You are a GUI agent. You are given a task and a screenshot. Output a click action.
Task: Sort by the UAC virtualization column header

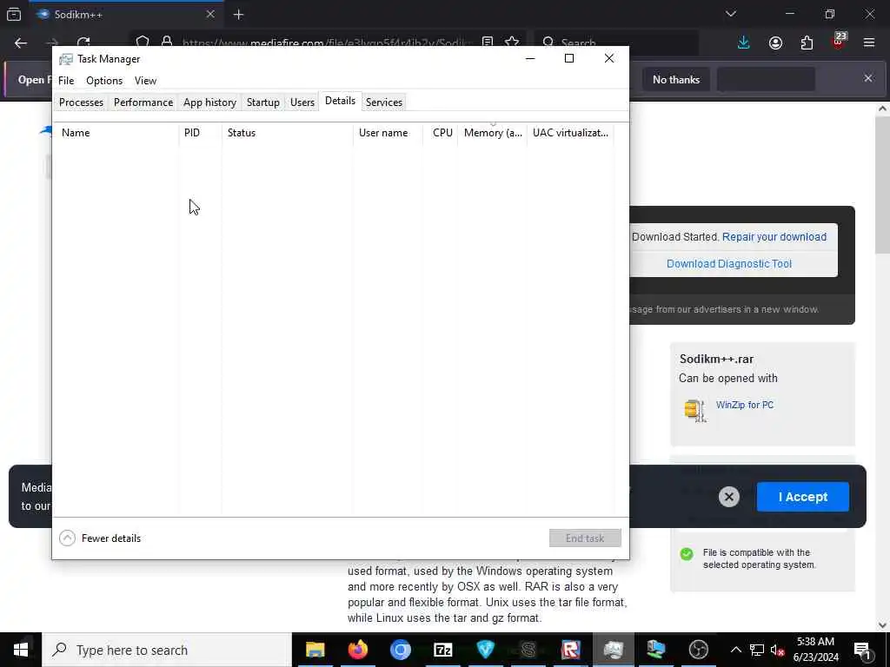coord(570,133)
